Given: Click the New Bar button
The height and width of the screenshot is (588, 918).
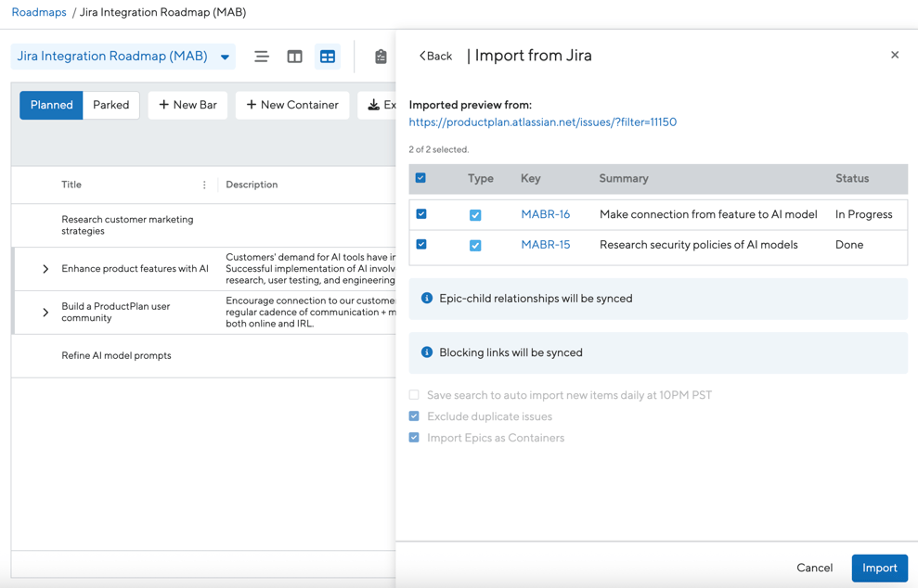Looking at the screenshot, I should pos(187,106).
